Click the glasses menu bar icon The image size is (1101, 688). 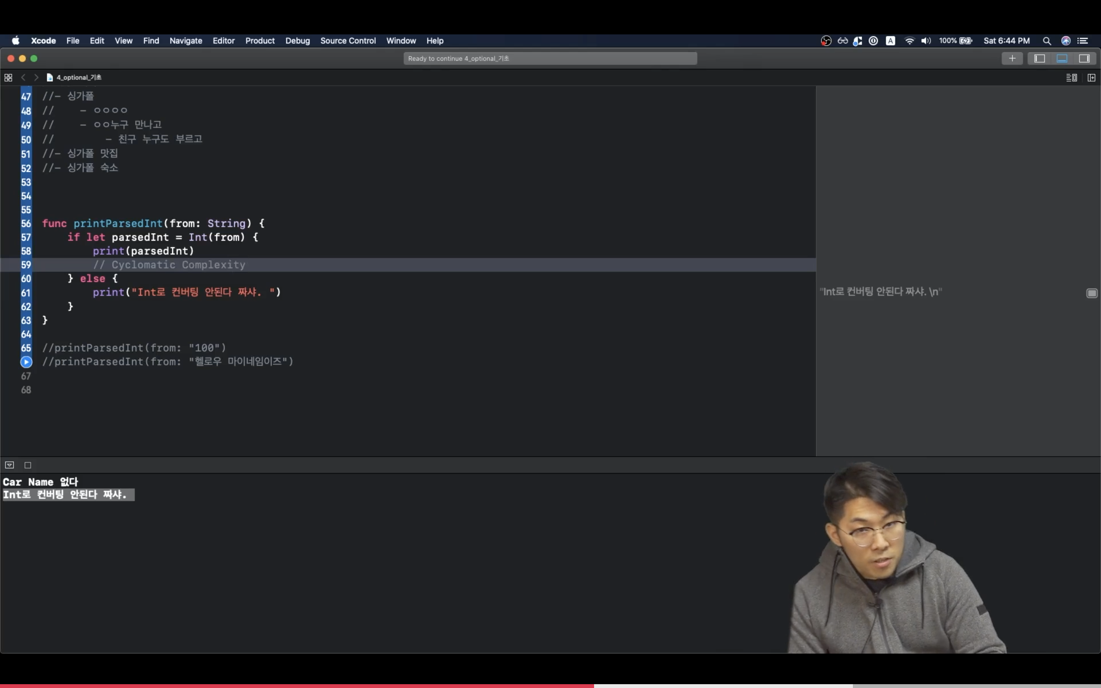[x=843, y=41]
